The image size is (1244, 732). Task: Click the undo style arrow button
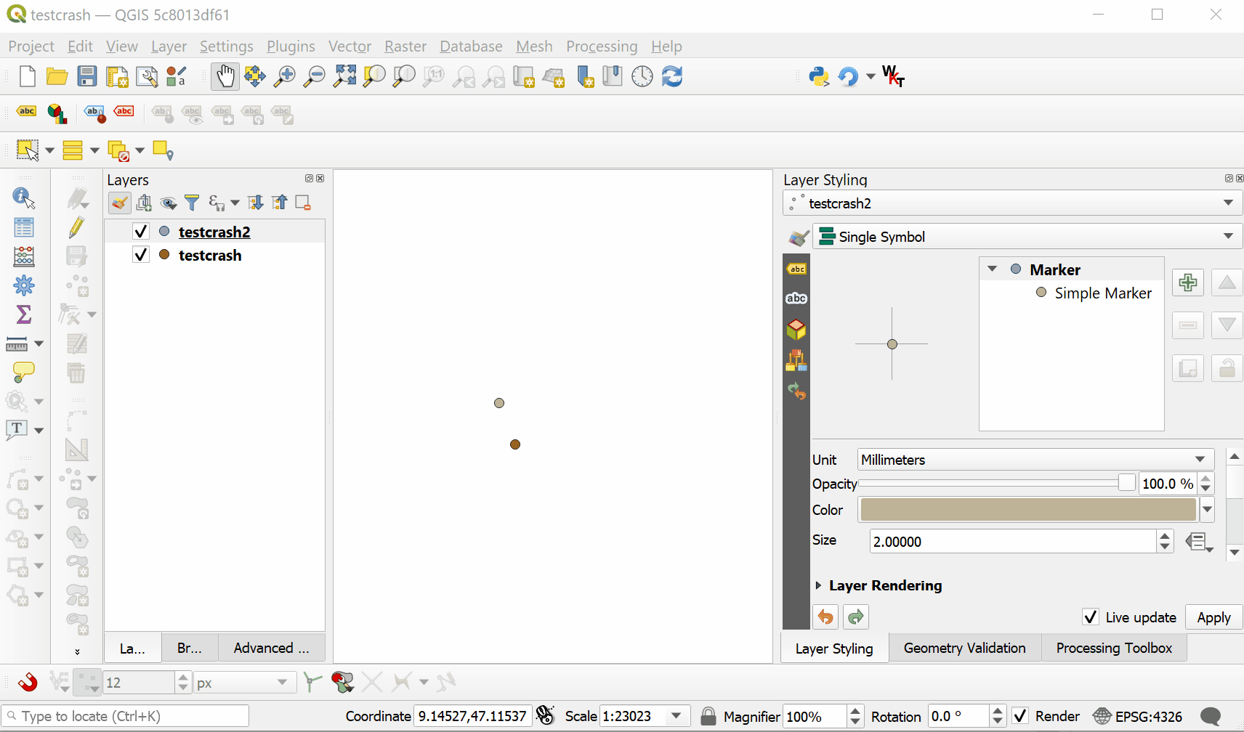pos(825,617)
